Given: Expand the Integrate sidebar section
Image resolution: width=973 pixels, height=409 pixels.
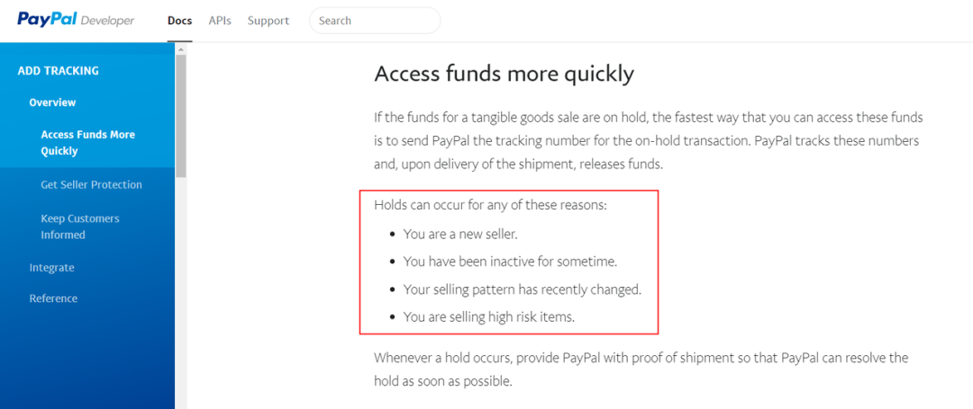Looking at the screenshot, I should pyautogui.click(x=51, y=268).
